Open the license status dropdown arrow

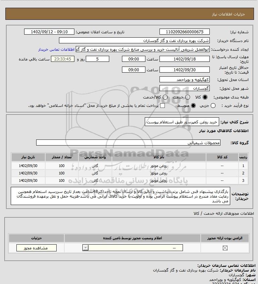pyautogui.click(x=85, y=248)
